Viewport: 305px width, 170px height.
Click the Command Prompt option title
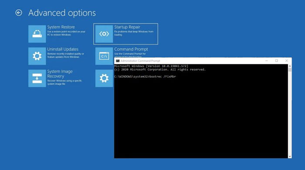pyautogui.click(x=131, y=49)
